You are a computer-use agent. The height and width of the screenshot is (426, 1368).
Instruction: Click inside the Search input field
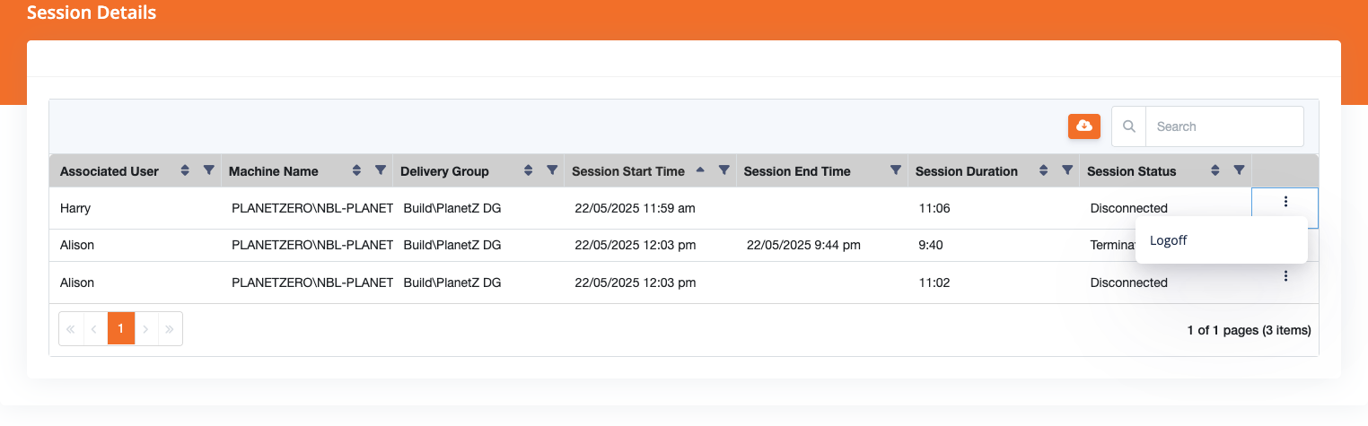1224,126
